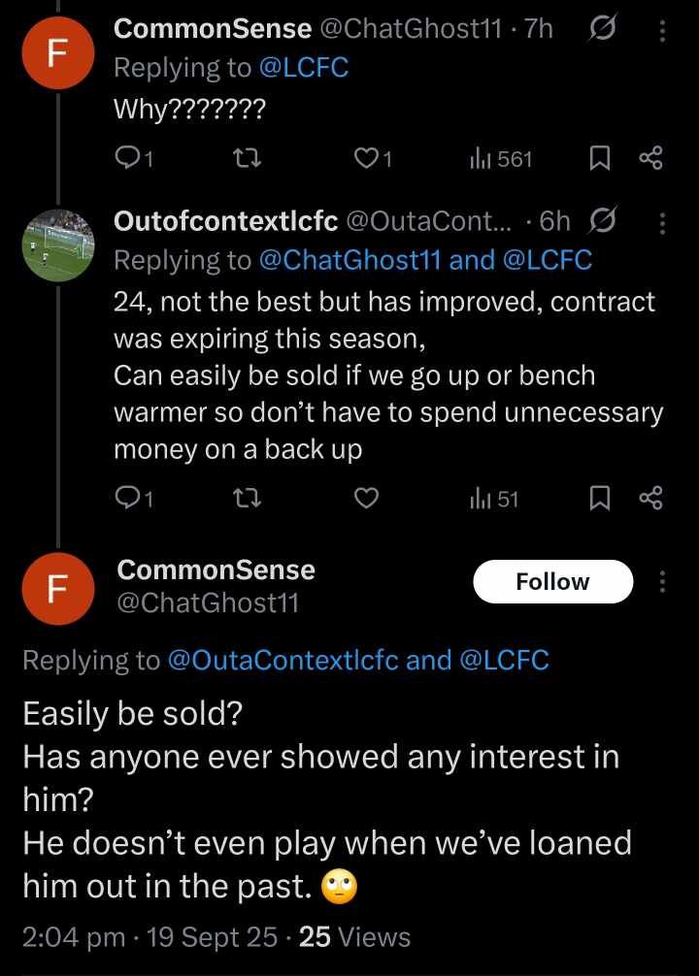The height and width of the screenshot is (976, 699).
Task: Share the 'Why???????' tweet
Action: point(651,158)
